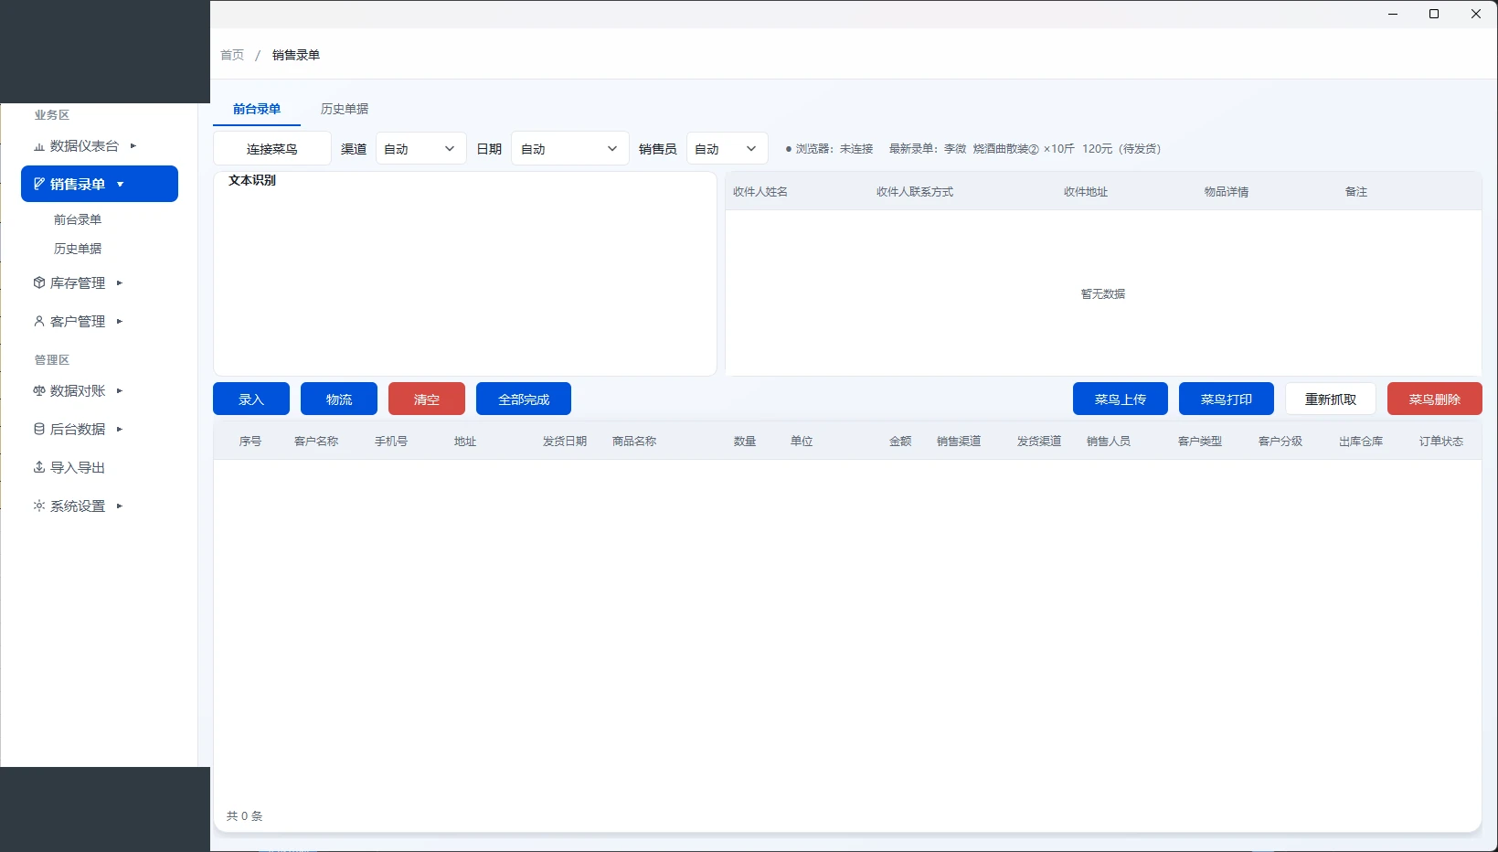Click the 菜鸟打印 button
1498x852 pixels.
1227,399
